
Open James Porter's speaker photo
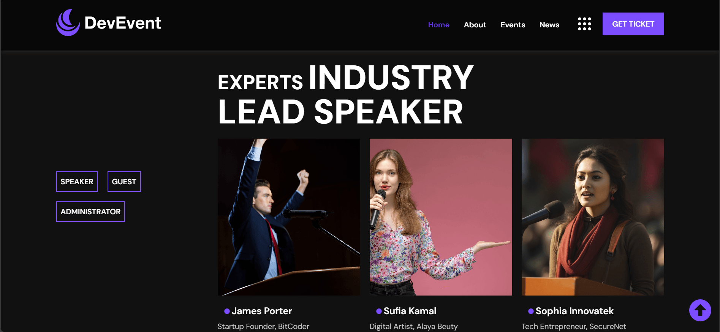click(289, 217)
